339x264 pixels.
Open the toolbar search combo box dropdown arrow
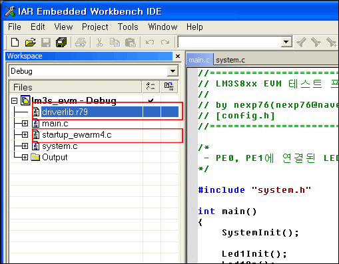coord(286,42)
